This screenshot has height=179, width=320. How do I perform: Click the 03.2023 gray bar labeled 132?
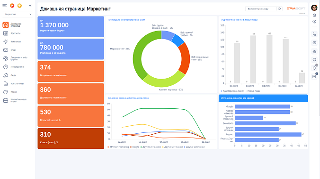coord(253,59)
